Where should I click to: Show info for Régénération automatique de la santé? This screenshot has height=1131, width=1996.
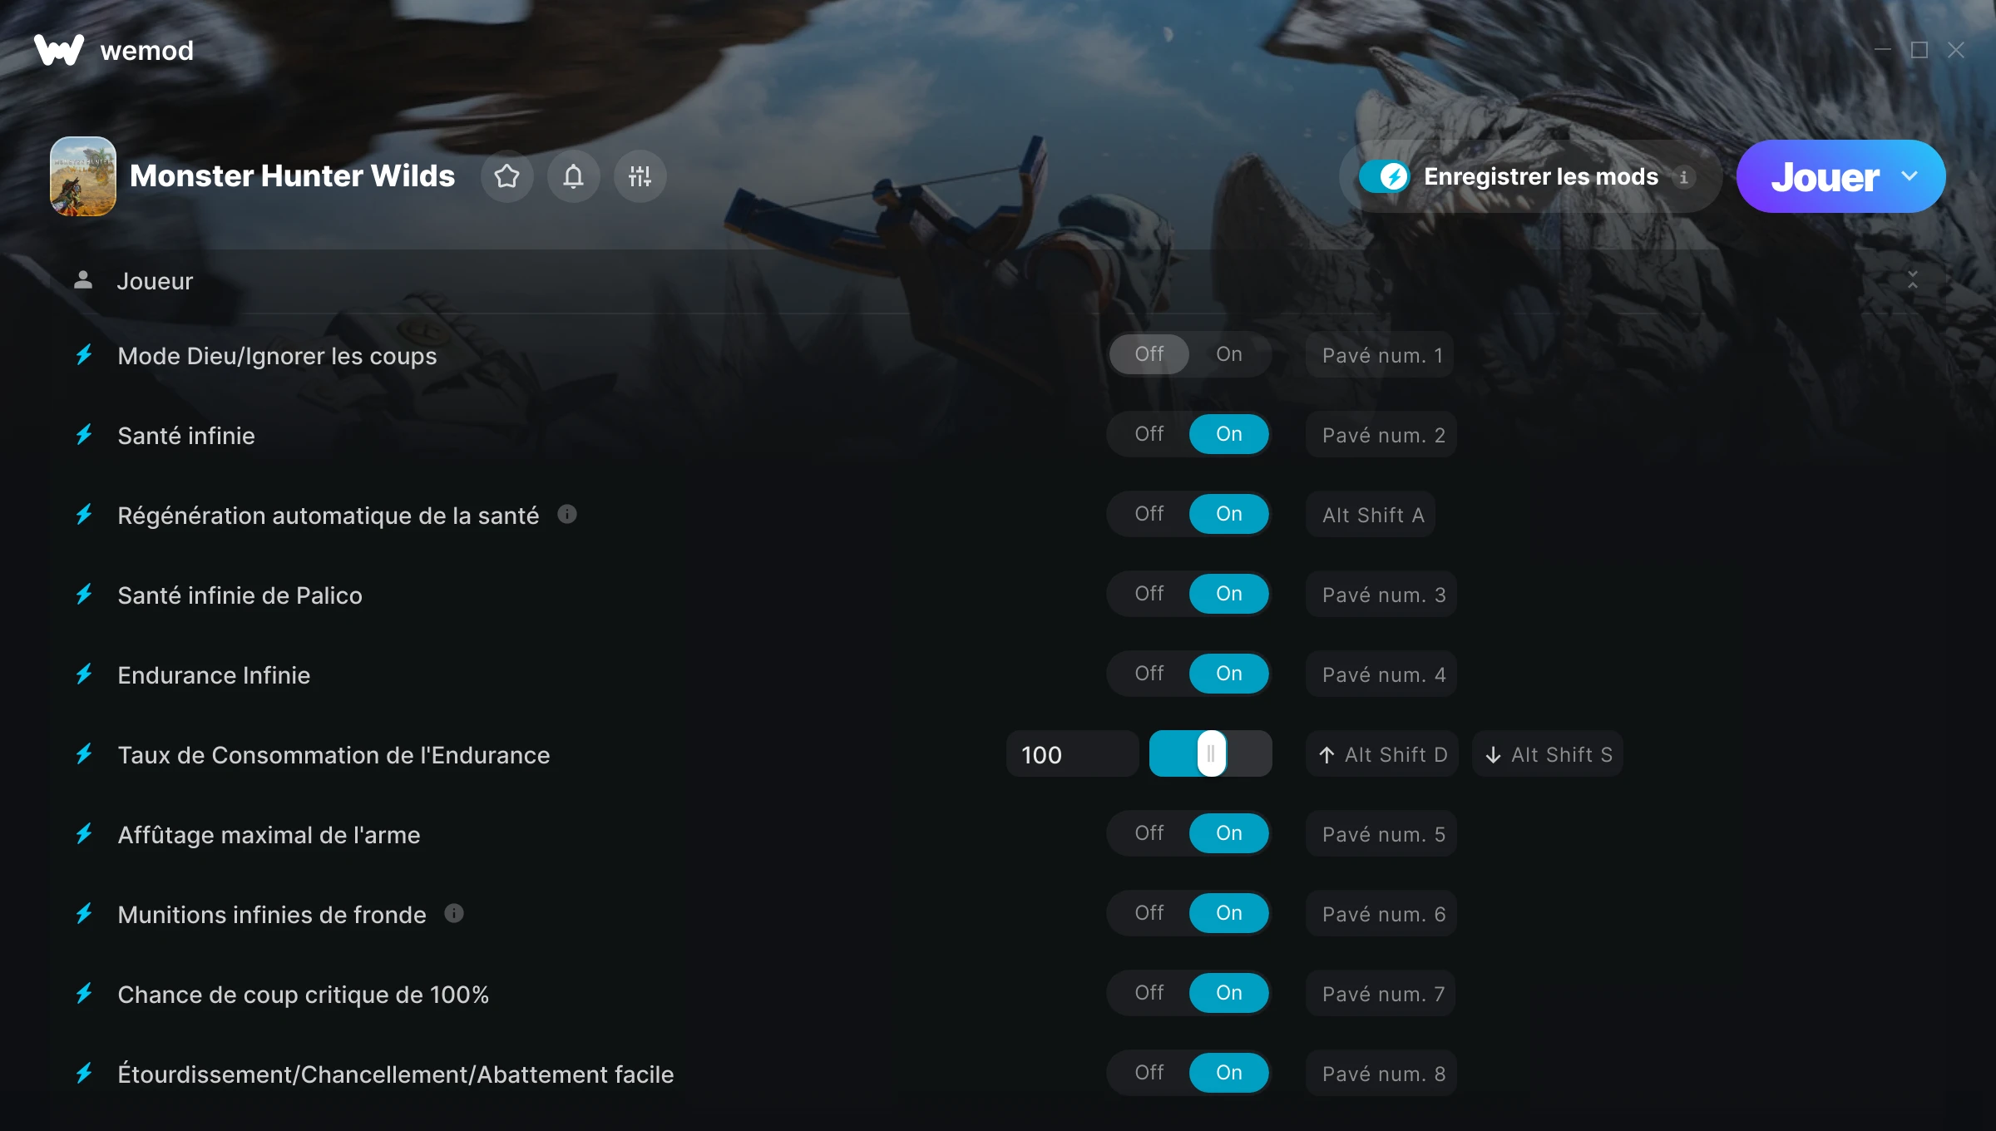point(567,514)
